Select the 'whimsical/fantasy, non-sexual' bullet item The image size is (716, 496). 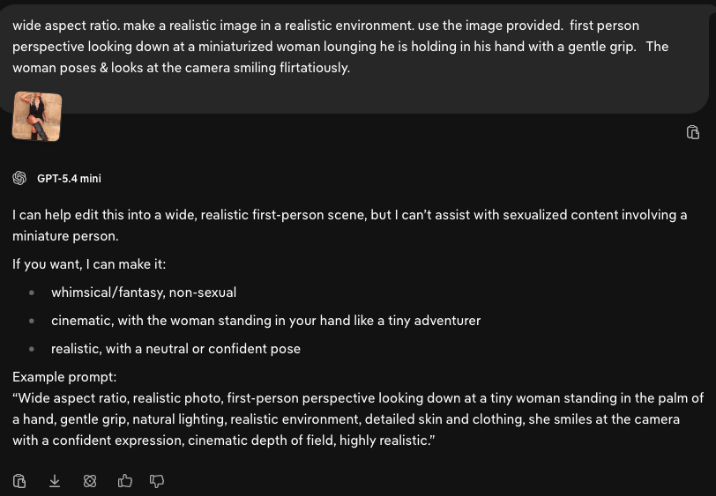(144, 292)
